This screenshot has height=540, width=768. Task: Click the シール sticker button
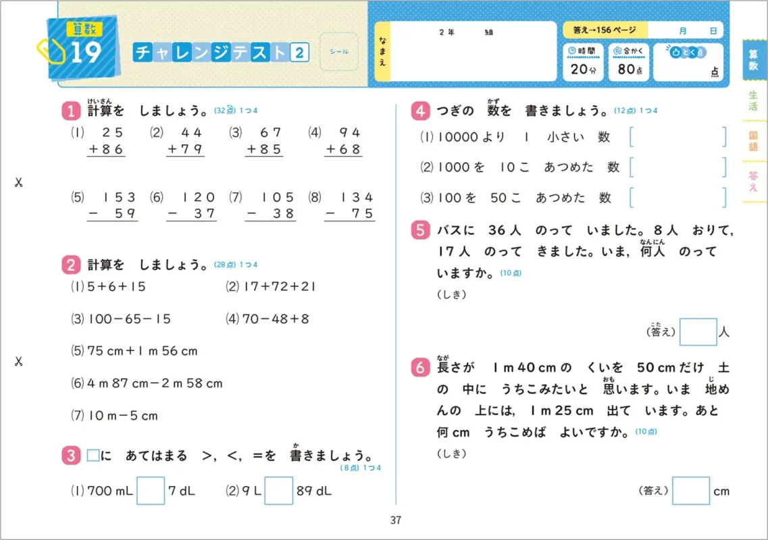pos(338,52)
